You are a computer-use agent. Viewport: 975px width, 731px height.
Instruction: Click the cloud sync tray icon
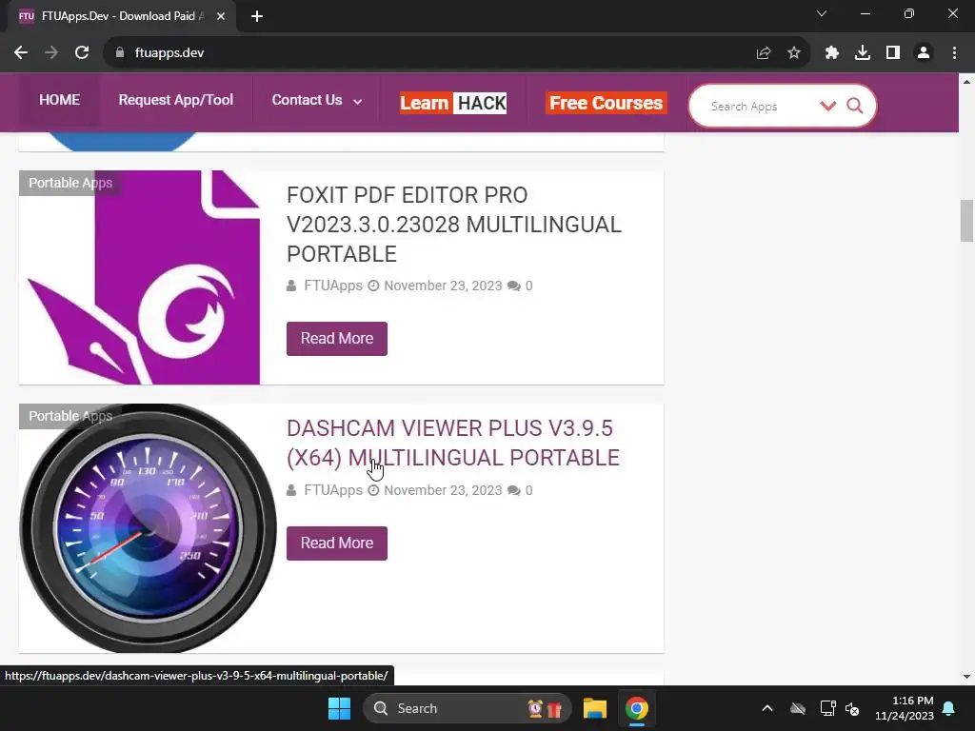798,708
